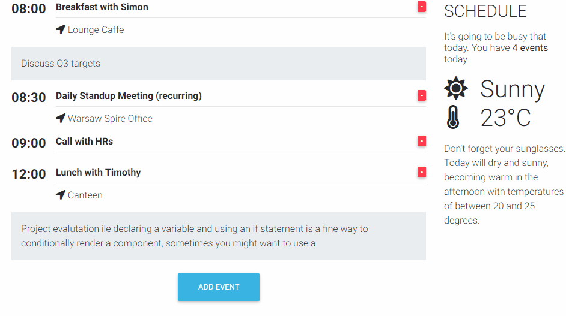This screenshot has height=316, width=566.
Task: Delete the Breakfast with Simon event
Action: [x=422, y=7]
